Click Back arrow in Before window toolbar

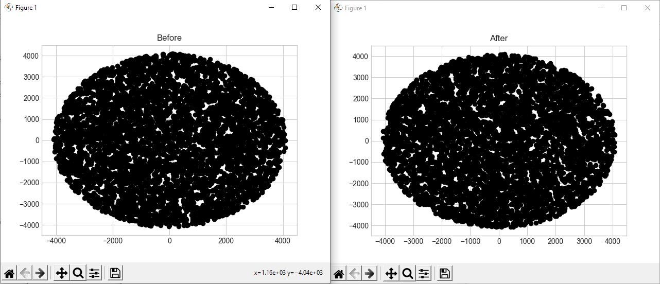[x=25, y=273]
